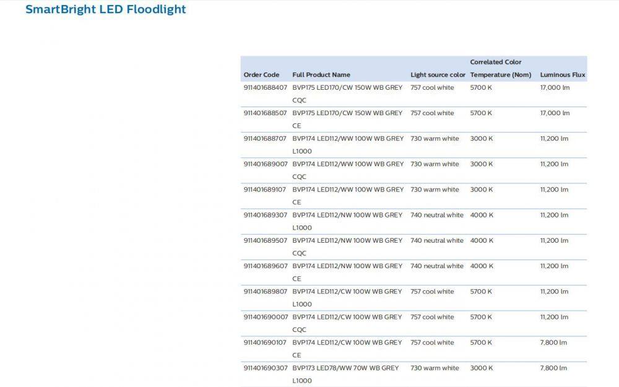Select order code 911401690107

(x=266, y=342)
